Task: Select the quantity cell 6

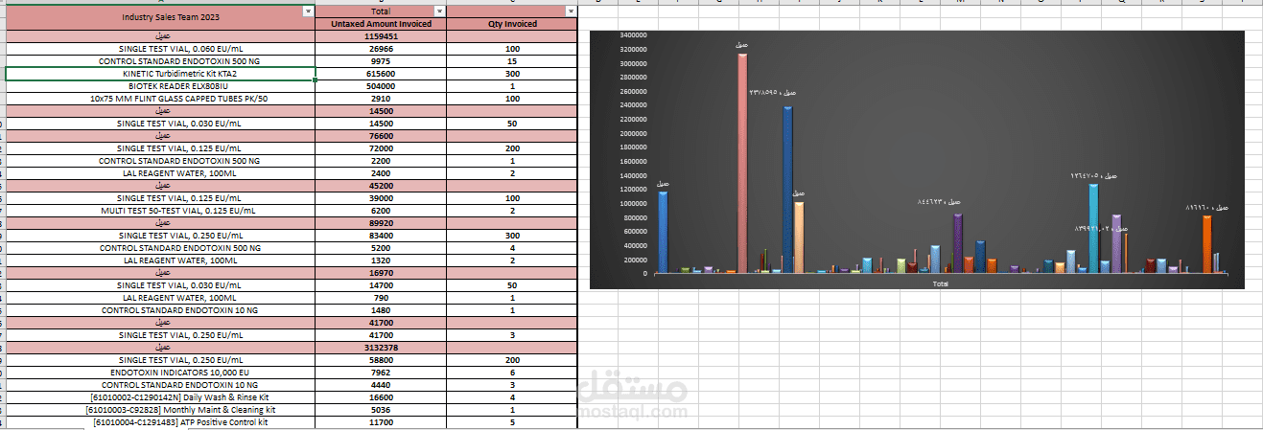Action: click(x=512, y=372)
